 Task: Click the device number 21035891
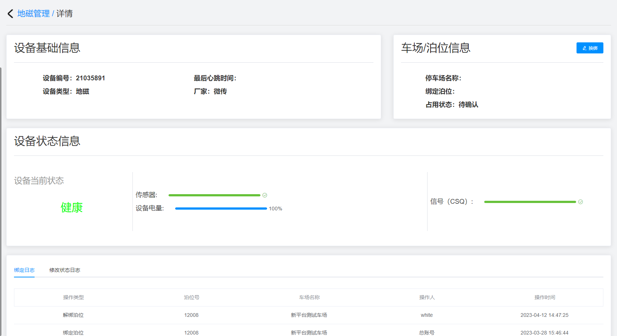[90, 78]
